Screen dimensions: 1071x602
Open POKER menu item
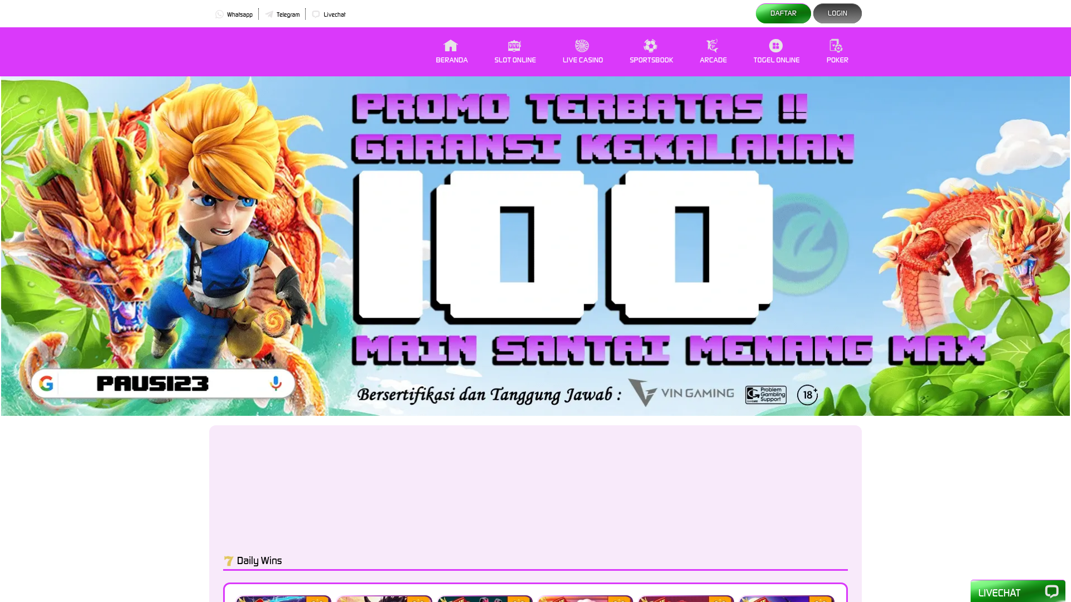tap(837, 51)
